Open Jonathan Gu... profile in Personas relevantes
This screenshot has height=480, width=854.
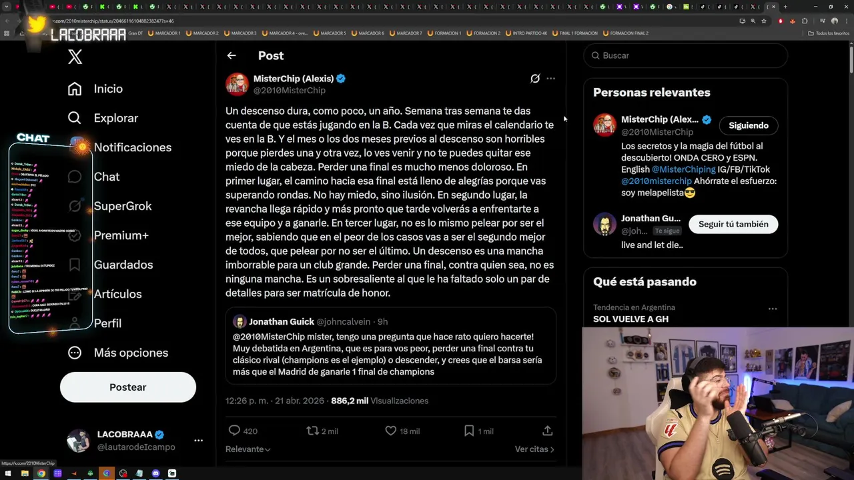point(651,219)
